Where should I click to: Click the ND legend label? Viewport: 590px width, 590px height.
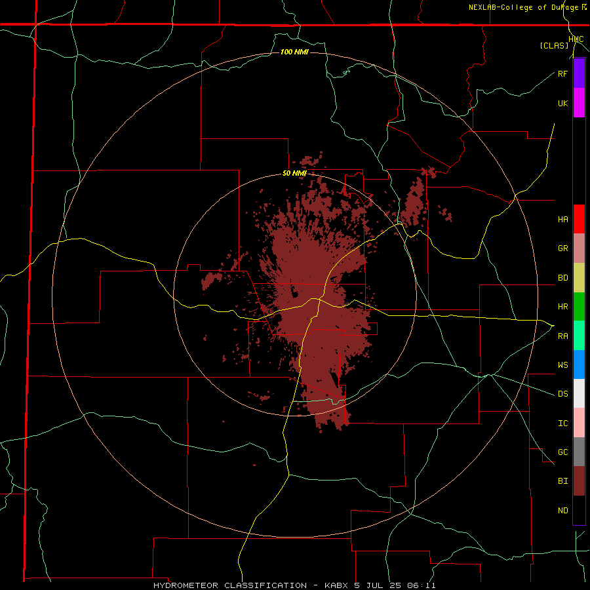click(x=562, y=510)
